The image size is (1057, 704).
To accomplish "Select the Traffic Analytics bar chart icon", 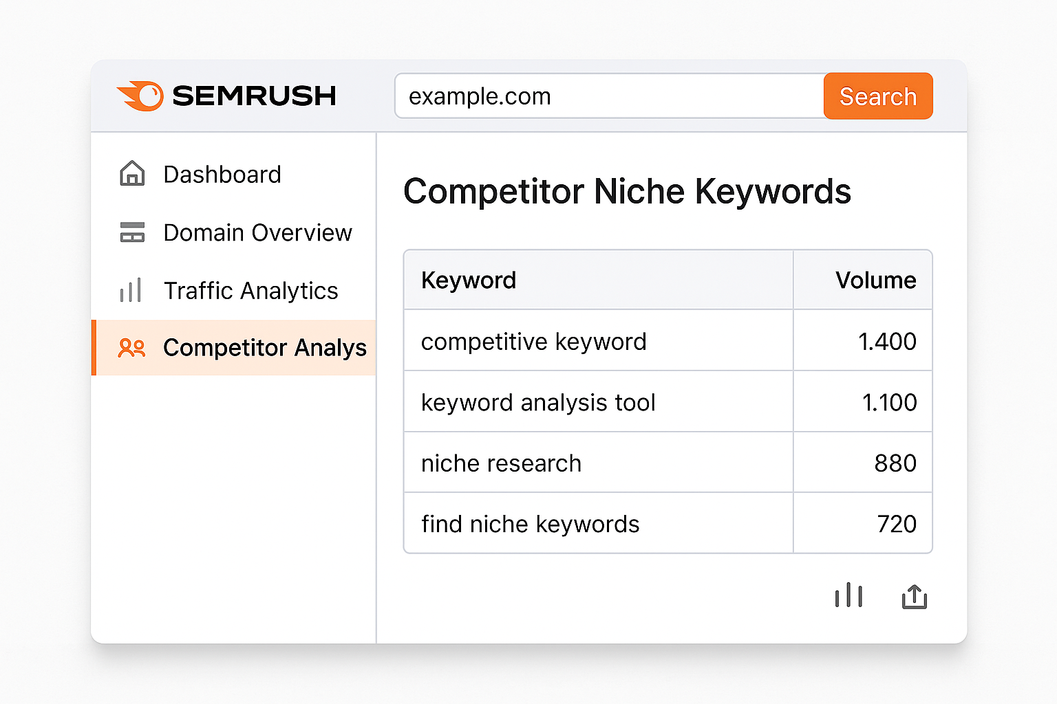I will [131, 290].
